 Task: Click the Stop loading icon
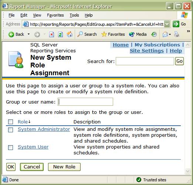pyautogui.click(x=51, y=34)
